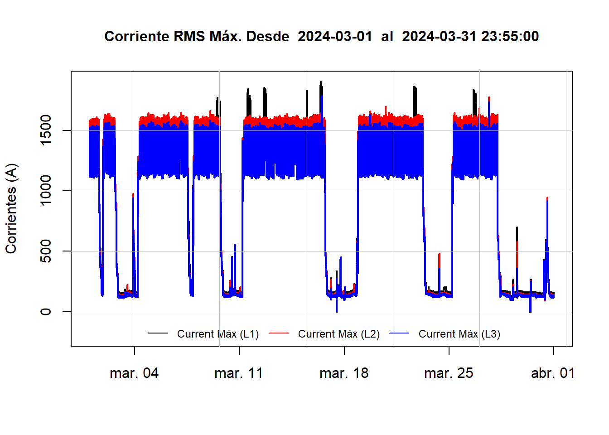The height and width of the screenshot is (435, 609).
Task: Click the blue L3 legend line sample
Action: coord(399,333)
